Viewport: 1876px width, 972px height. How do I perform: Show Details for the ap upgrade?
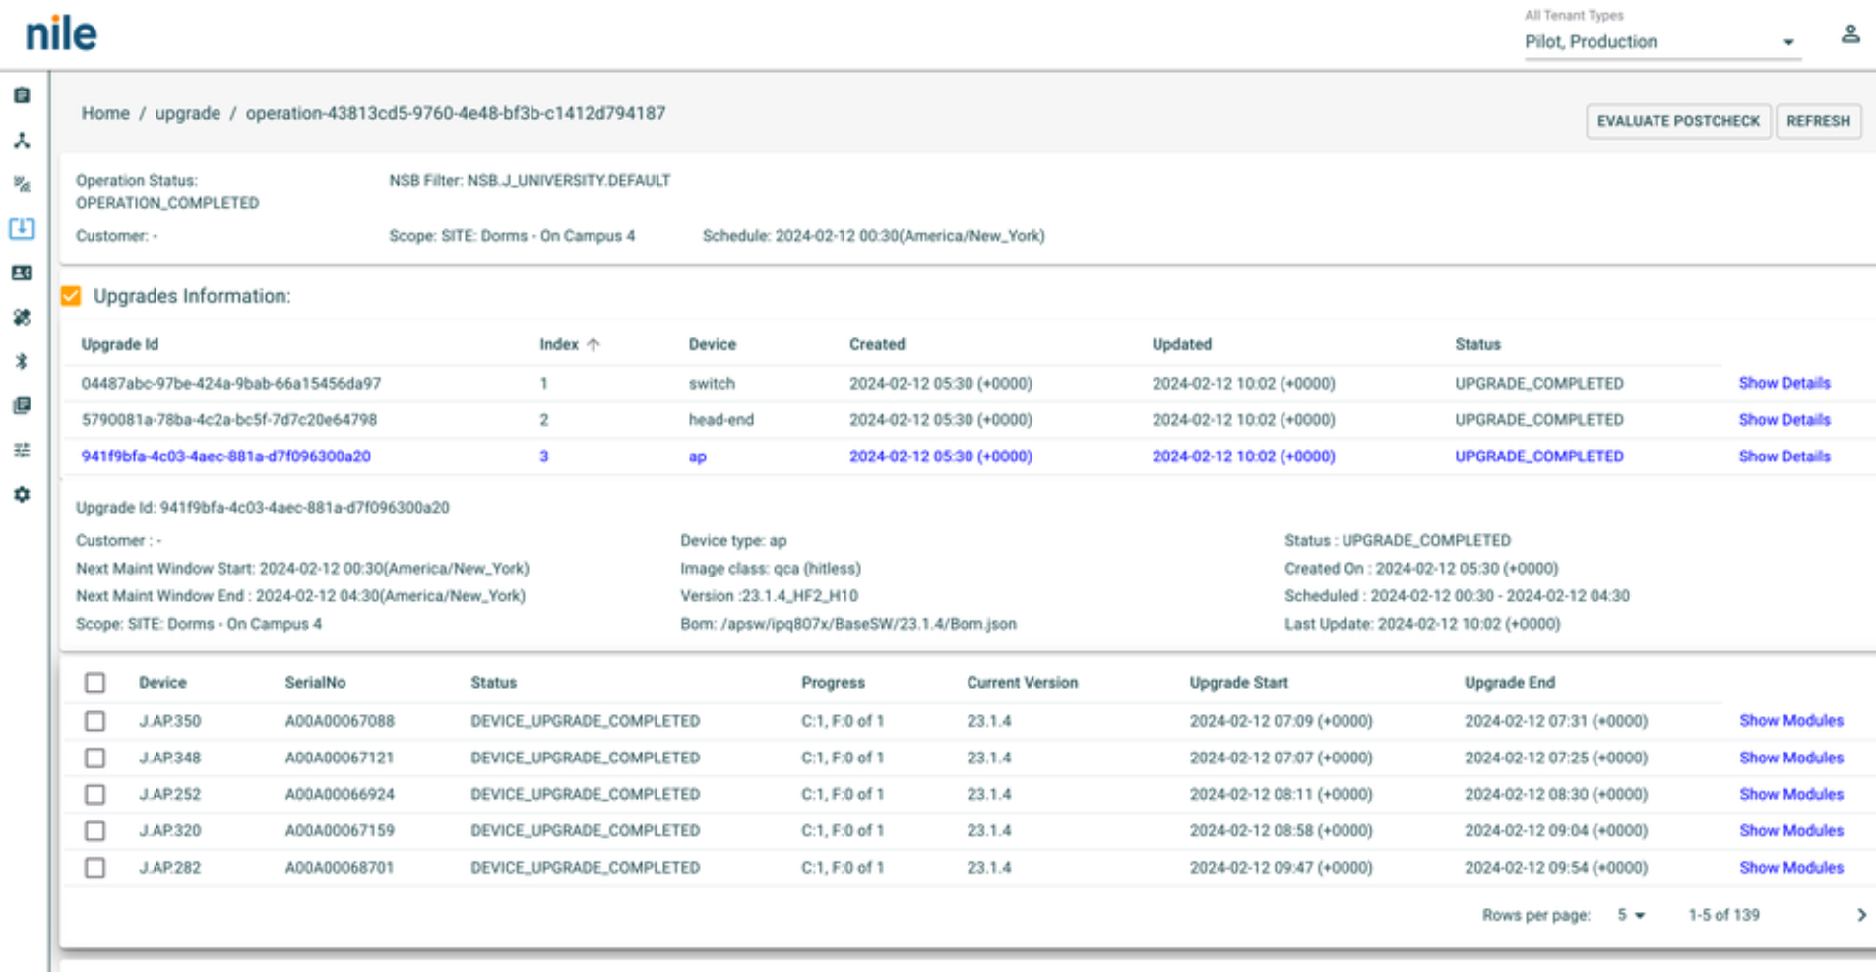(1784, 456)
